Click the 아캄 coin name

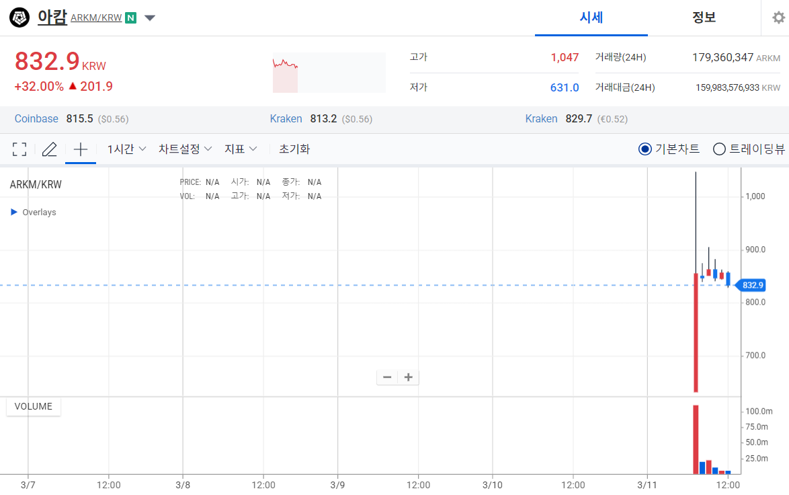point(52,17)
